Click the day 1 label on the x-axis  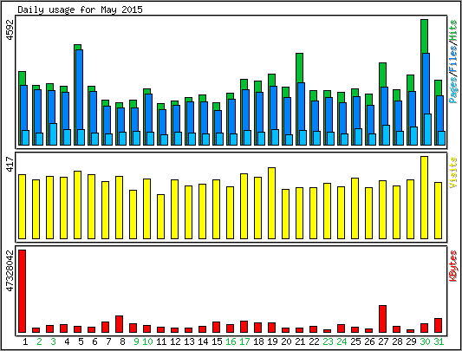click(x=25, y=341)
